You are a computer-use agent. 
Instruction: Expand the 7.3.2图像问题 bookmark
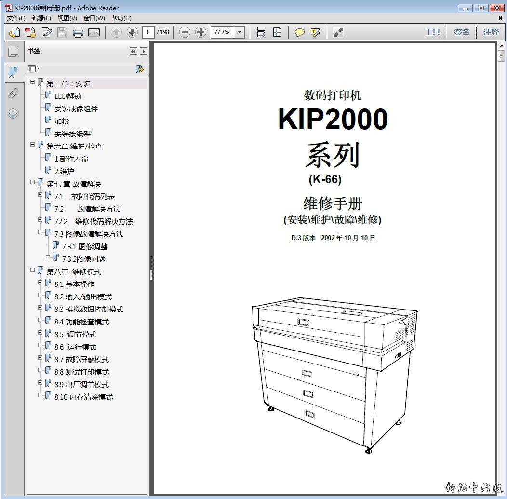tap(48, 257)
